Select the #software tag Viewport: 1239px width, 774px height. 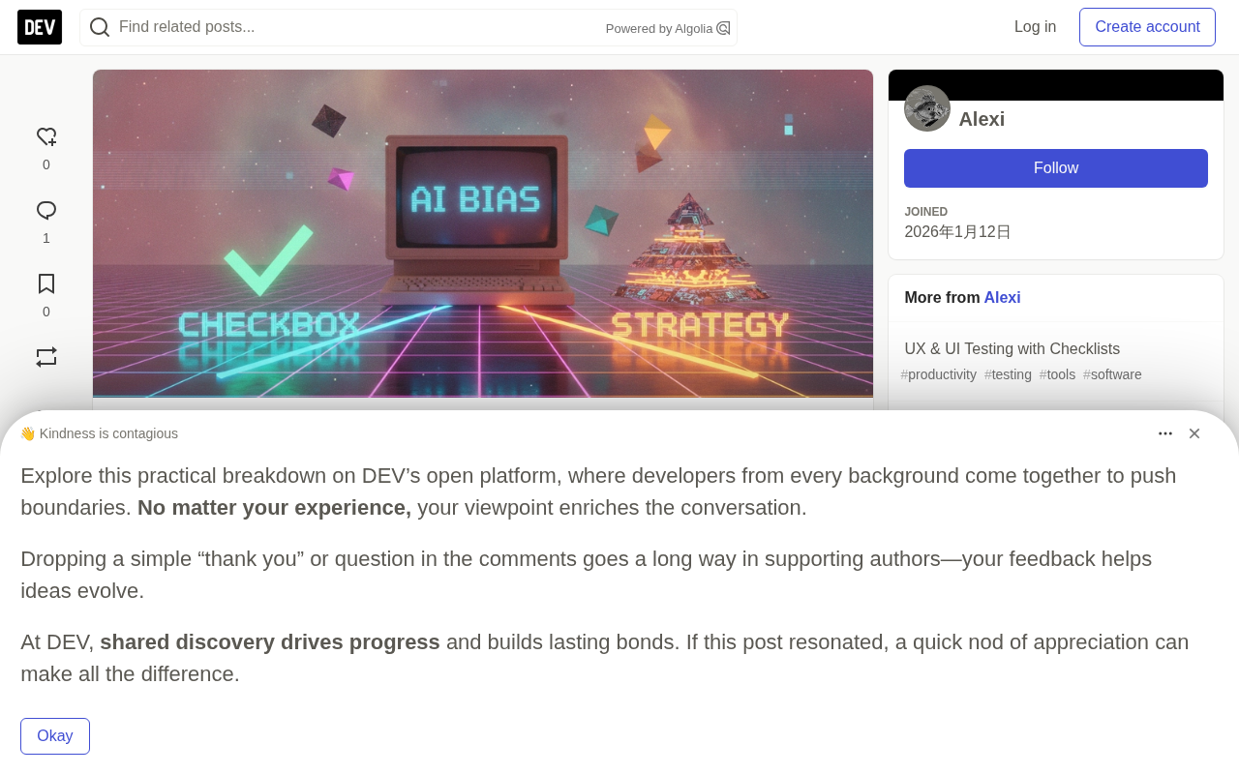click(1112, 374)
